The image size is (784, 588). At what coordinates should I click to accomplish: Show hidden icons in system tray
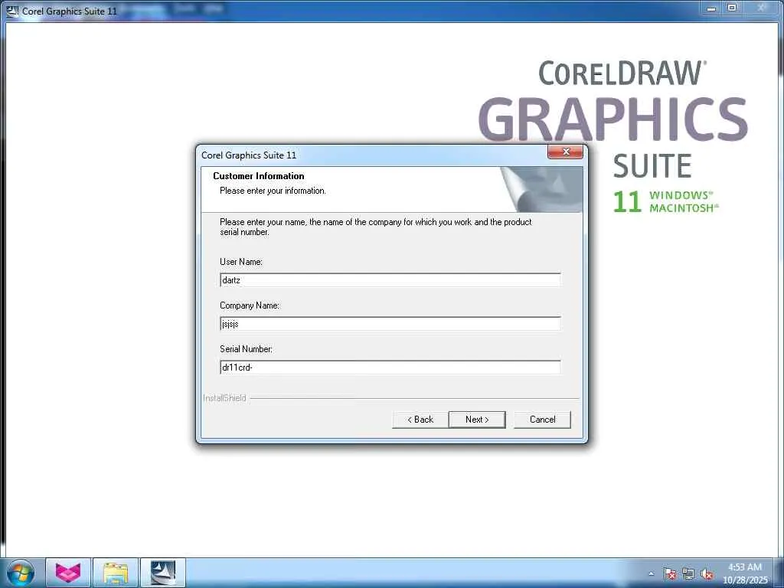coord(651,573)
